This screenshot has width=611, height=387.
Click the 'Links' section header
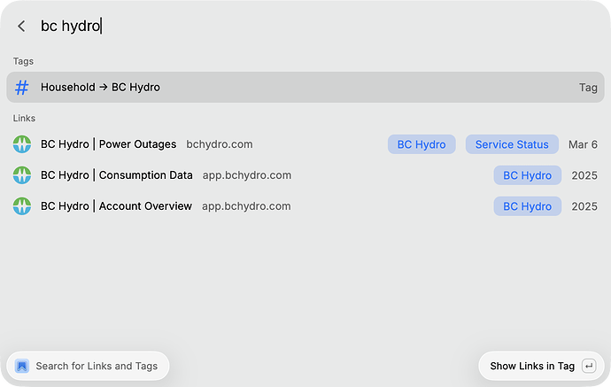coord(24,118)
